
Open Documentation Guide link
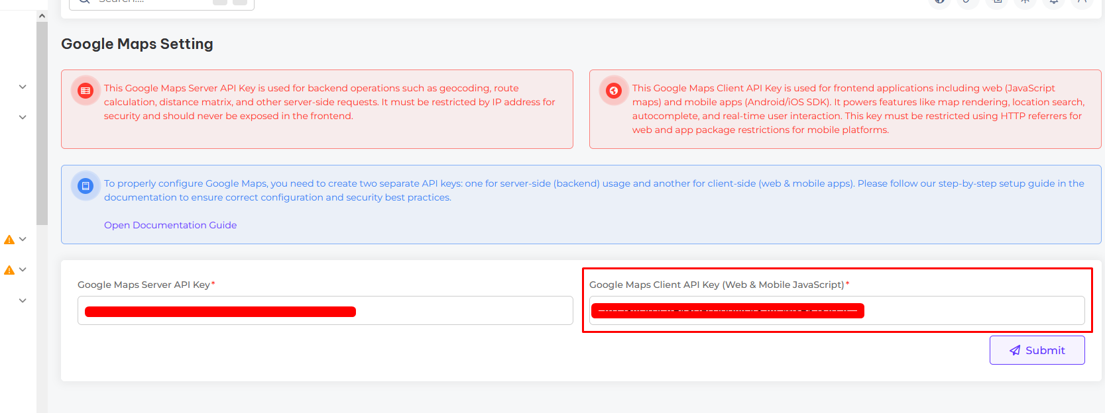click(x=170, y=225)
